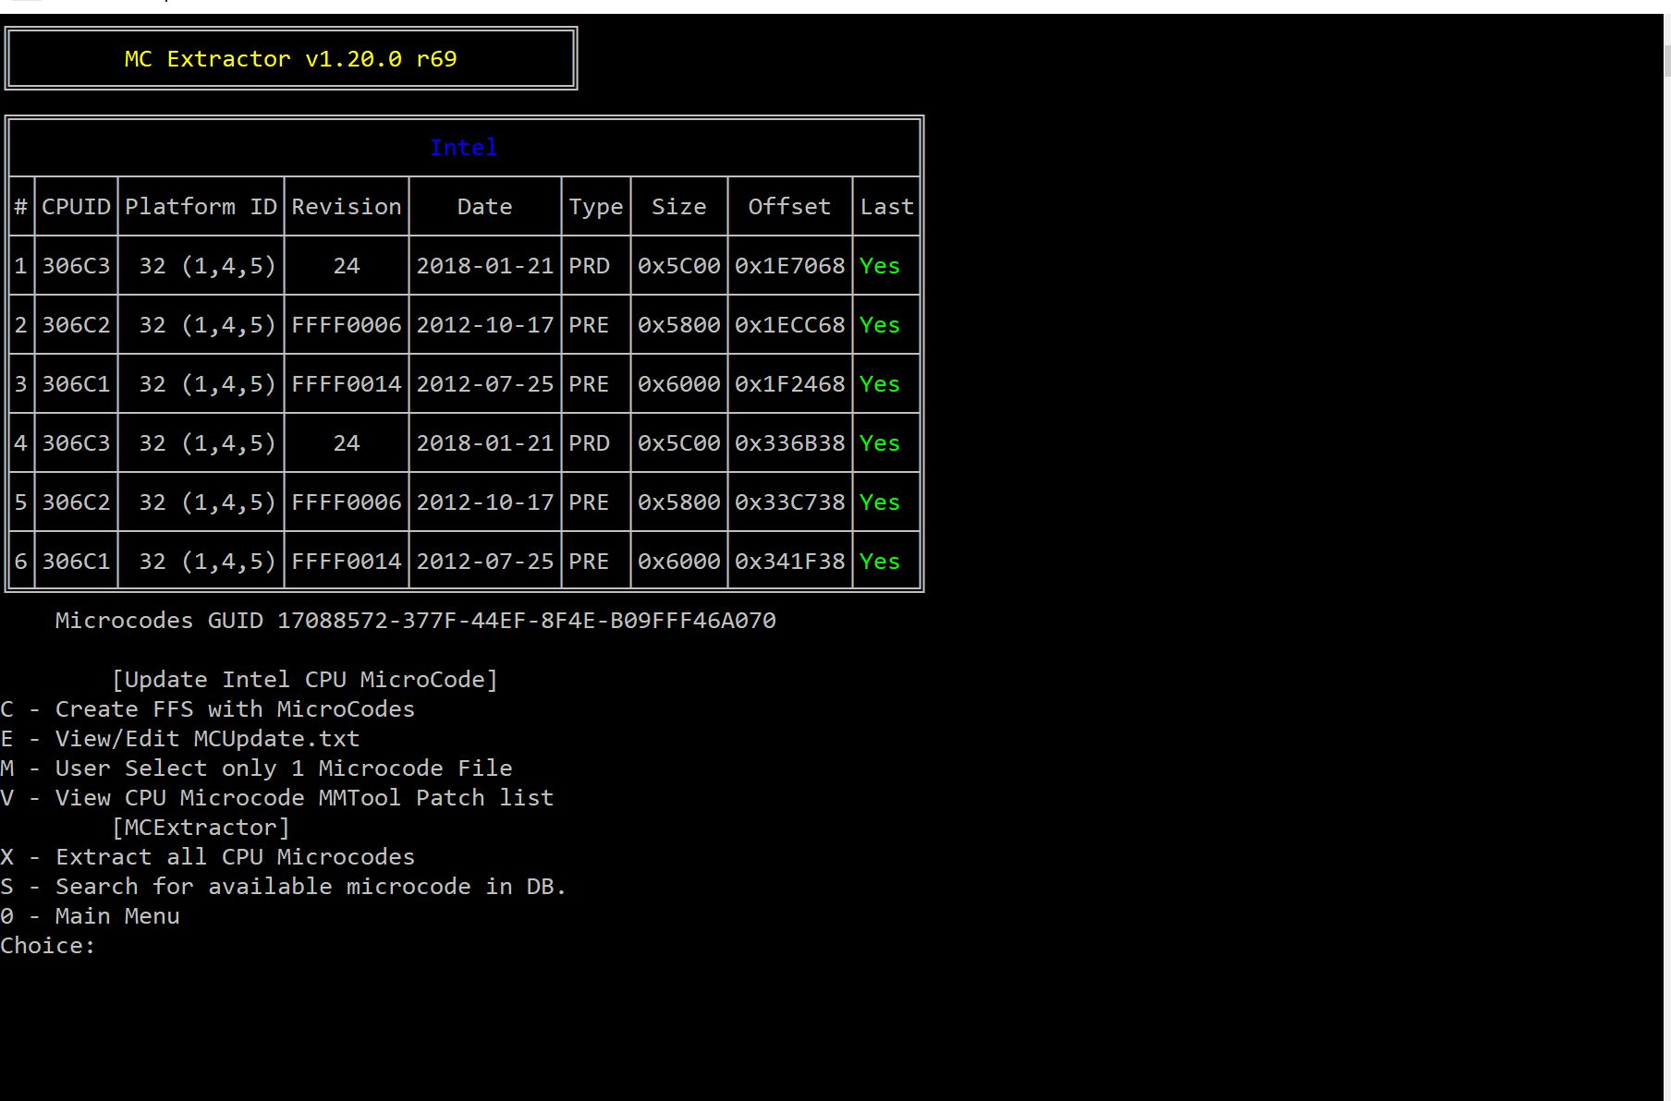Click PRE type in row 3
The image size is (1671, 1101).
coord(589,384)
